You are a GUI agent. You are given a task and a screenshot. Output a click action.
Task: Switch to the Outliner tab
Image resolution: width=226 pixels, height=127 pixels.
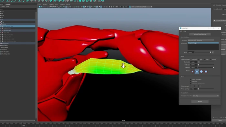8,5
